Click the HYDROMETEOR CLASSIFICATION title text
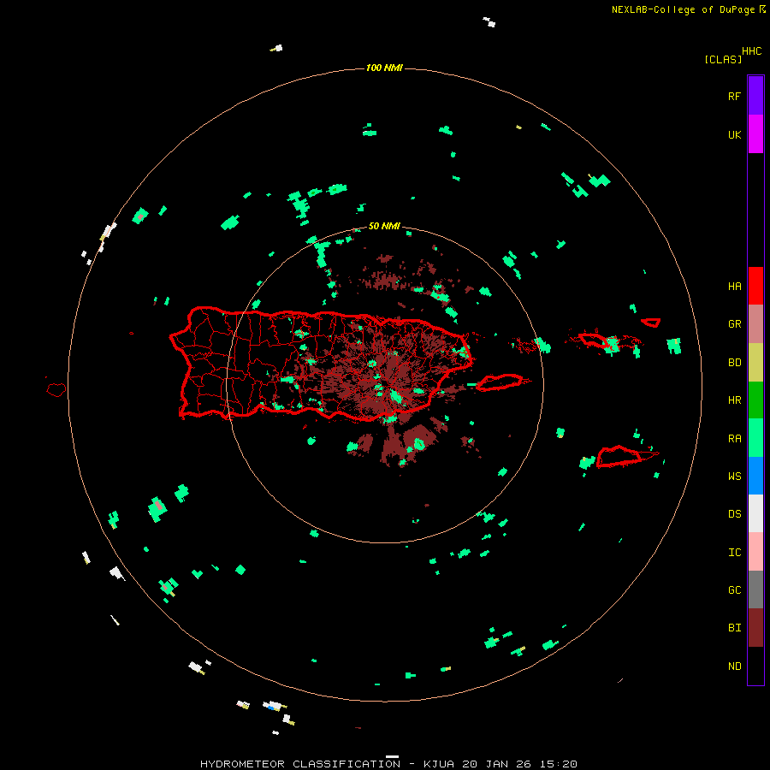Image resolution: width=770 pixels, height=770 pixels. click(x=300, y=764)
